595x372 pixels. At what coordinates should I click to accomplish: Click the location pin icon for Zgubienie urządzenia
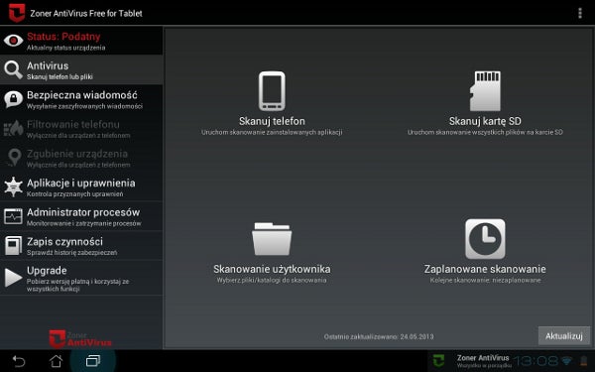[15, 157]
